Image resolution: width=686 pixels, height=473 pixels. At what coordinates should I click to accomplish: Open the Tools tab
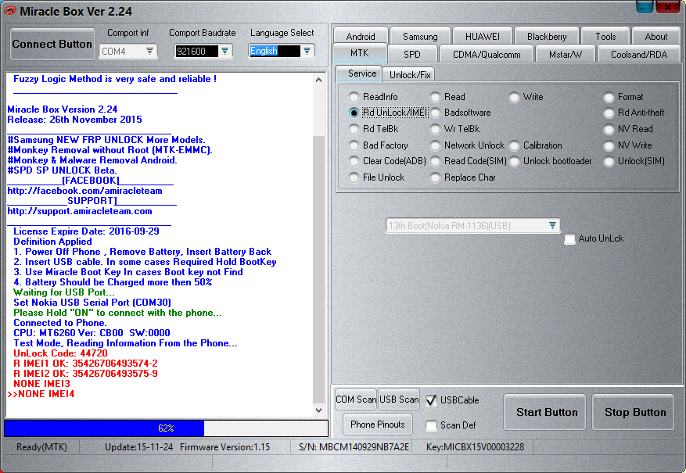point(605,36)
